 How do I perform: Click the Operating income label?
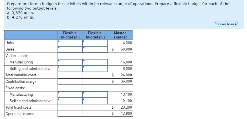point(20,114)
